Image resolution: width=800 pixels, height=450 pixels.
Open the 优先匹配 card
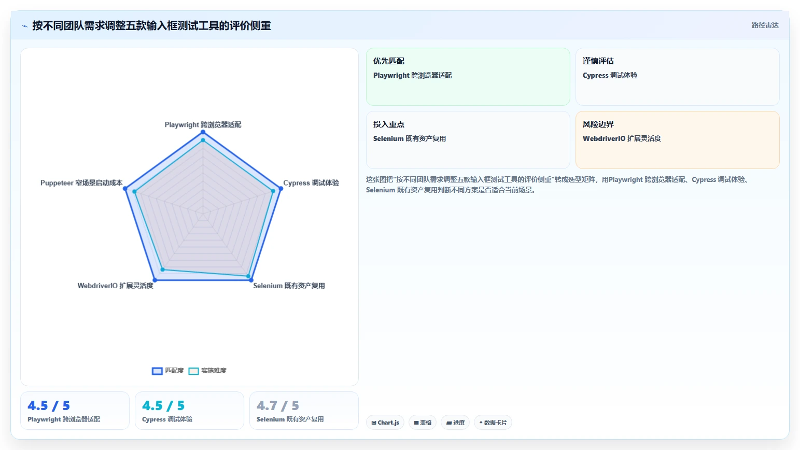click(468, 77)
